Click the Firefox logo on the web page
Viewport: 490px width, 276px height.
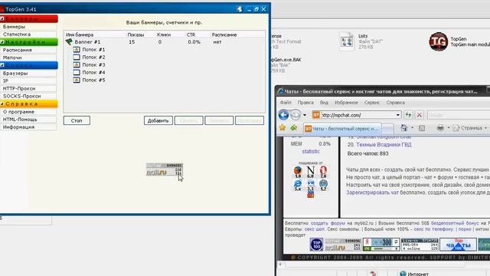point(298,170)
